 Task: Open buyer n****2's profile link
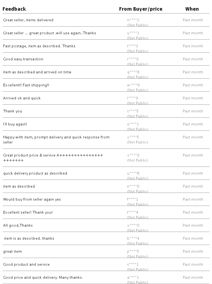click(133, 20)
